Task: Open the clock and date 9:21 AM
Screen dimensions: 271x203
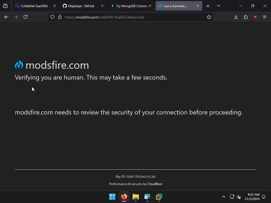Action: [x=252, y=197]
